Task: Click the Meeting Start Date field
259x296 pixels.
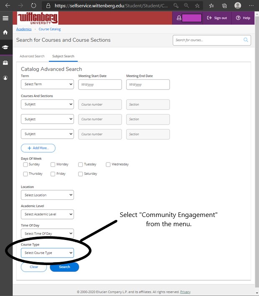Action: [100, 84]
